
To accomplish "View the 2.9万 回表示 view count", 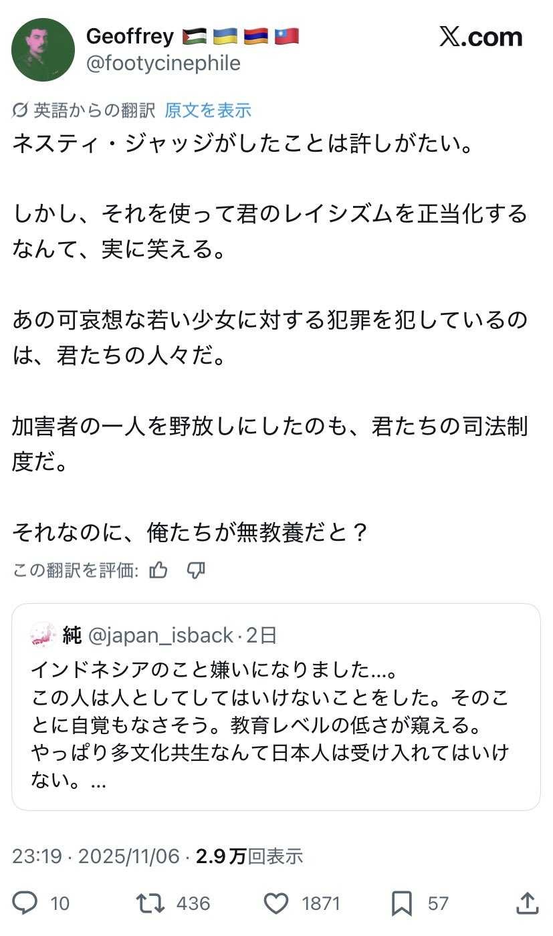I will (249, 856).
